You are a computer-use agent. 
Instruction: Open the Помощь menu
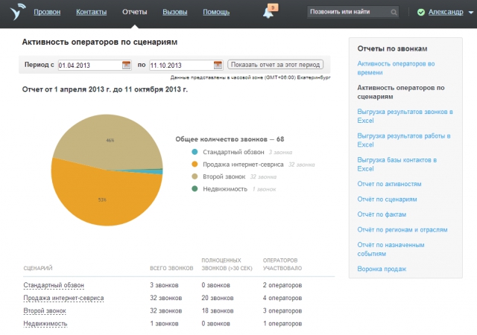coord(216,12)
